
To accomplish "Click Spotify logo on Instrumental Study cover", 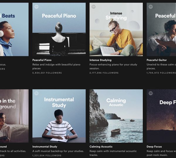I will [36, 93].
